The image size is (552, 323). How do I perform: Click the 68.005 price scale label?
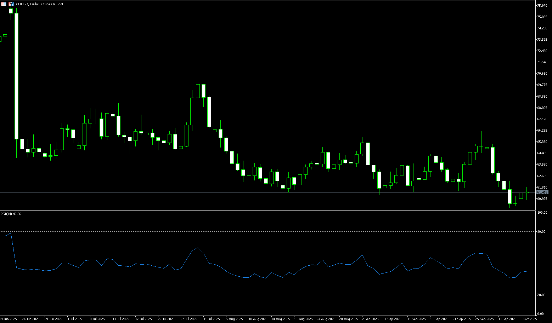click(543, 108)
